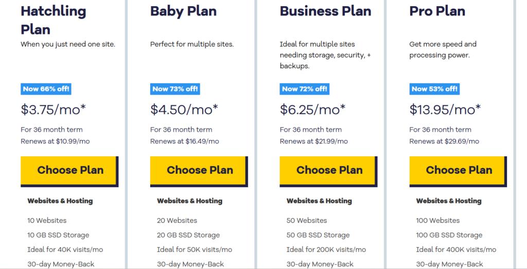Select the $6.25/mo* price
This screenshot has width=527, height=269.
pyautogui.click(x=312, y=110)
